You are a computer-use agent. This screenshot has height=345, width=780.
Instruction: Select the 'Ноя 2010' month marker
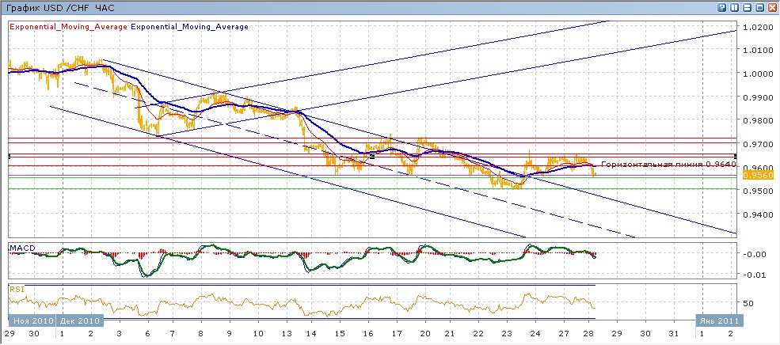click(32, 320)
